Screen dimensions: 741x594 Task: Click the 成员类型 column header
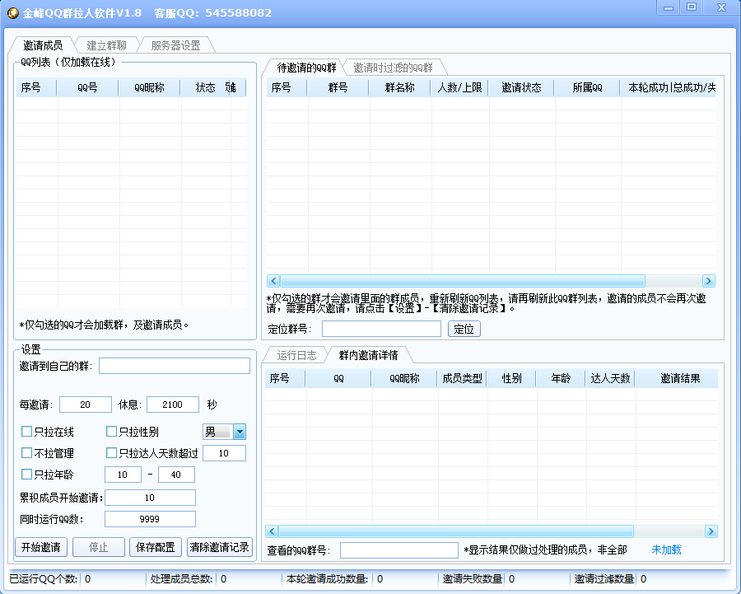(x=462, y=378)
